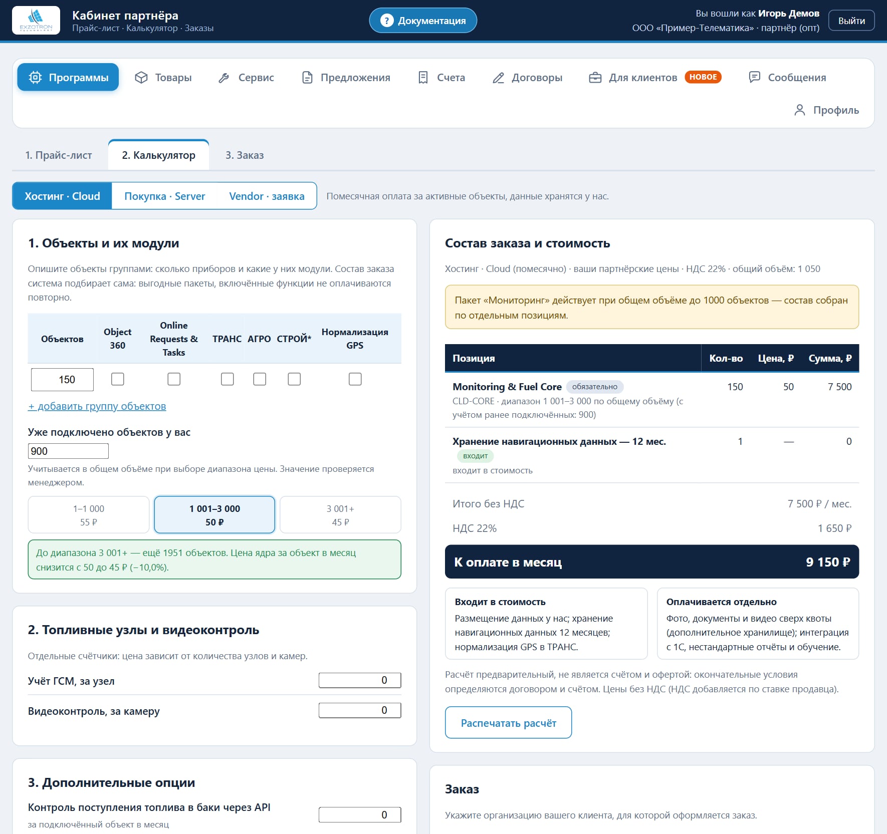
Task: Open the Документация button
Action: point(423,21)
